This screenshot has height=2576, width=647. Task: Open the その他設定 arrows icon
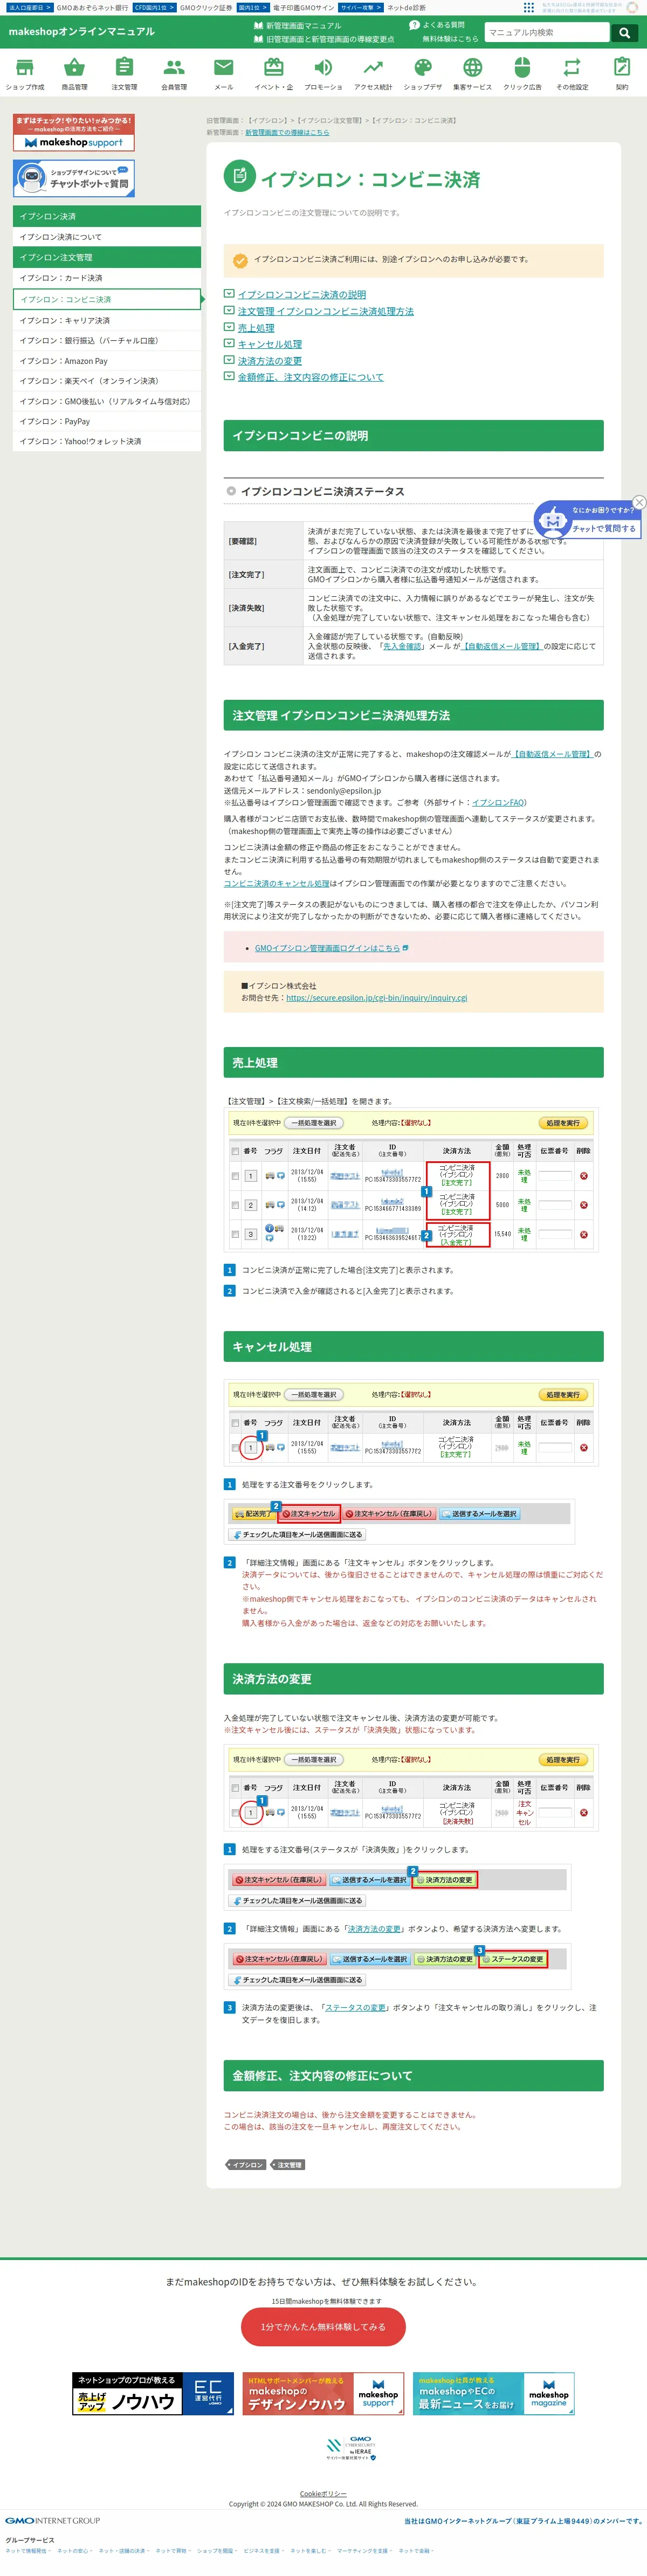pyautogui.click(x=572, y=68)
